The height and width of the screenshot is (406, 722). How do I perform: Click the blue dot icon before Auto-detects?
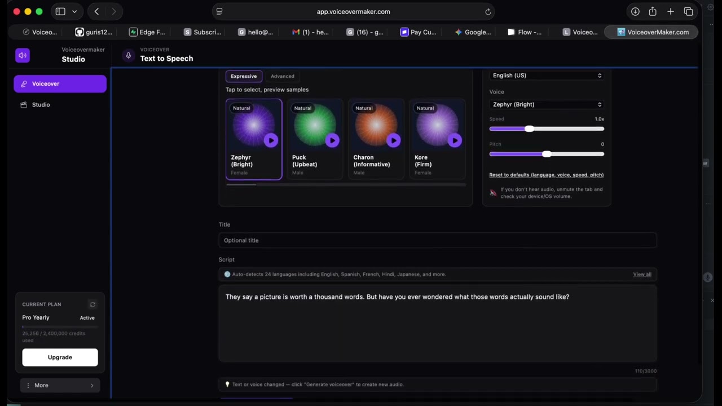click(227, 275)
